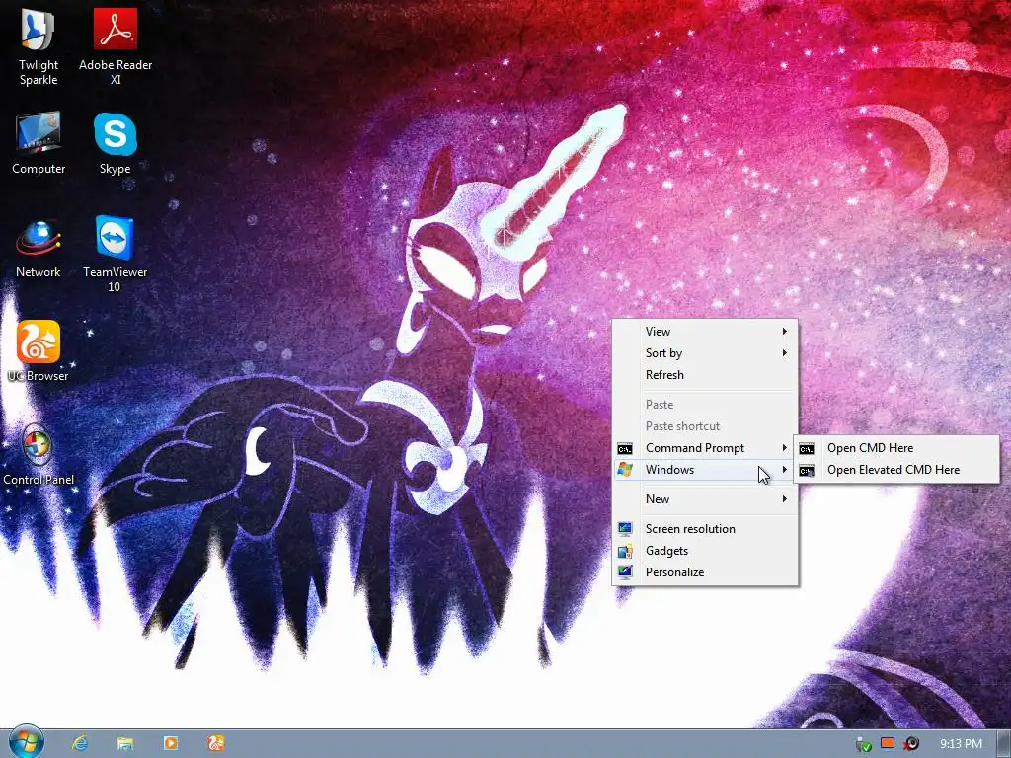The image size is (1011, 758).
Task: Open UC Browser from the taskbar
Action: pos(215,743)
